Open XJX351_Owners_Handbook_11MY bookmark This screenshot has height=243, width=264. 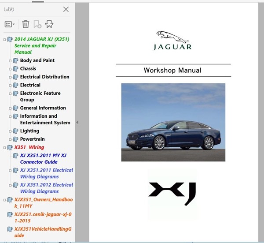[x=44, y=203]
